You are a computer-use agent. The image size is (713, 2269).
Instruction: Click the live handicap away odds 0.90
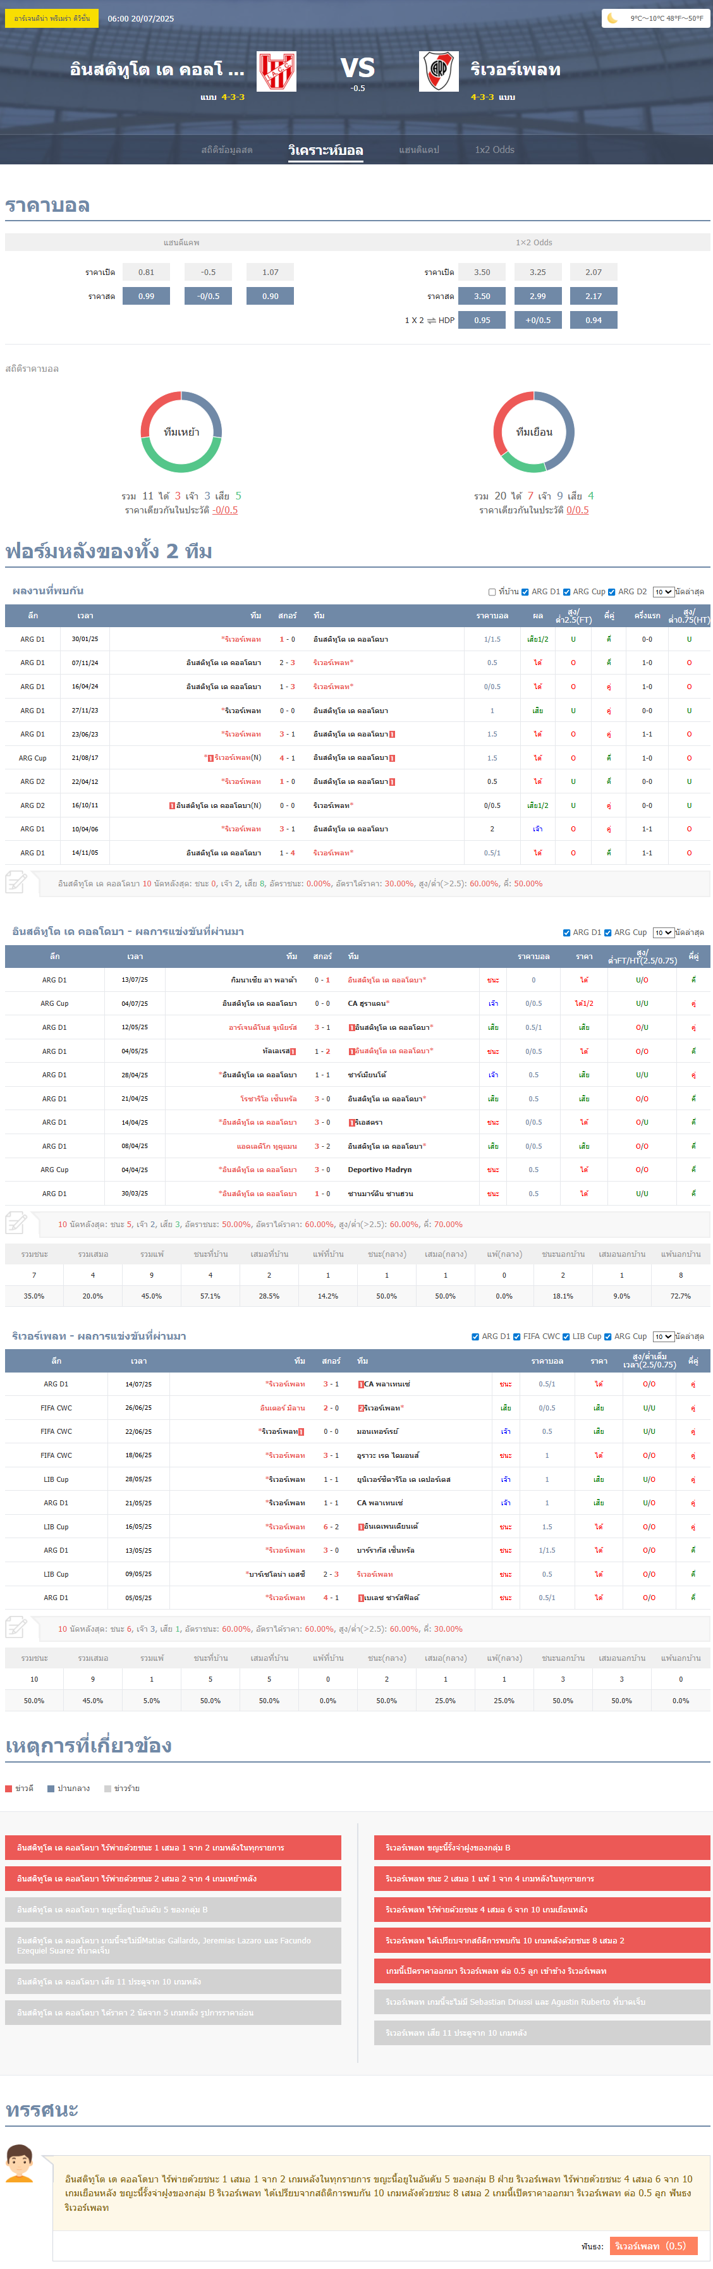click(271, 296)
